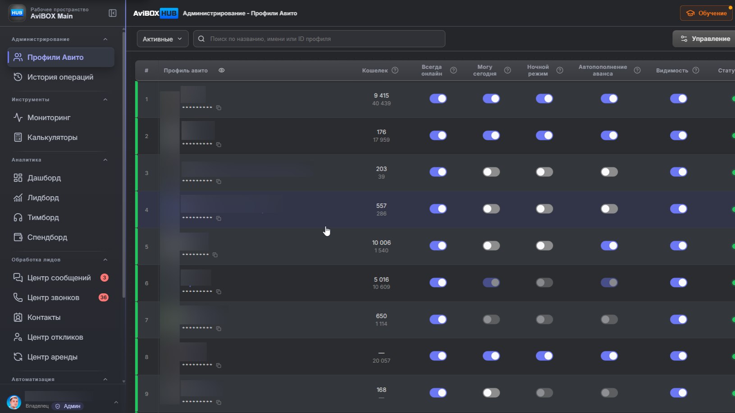Collapse the sidebar panel icon

pos(113,13)
